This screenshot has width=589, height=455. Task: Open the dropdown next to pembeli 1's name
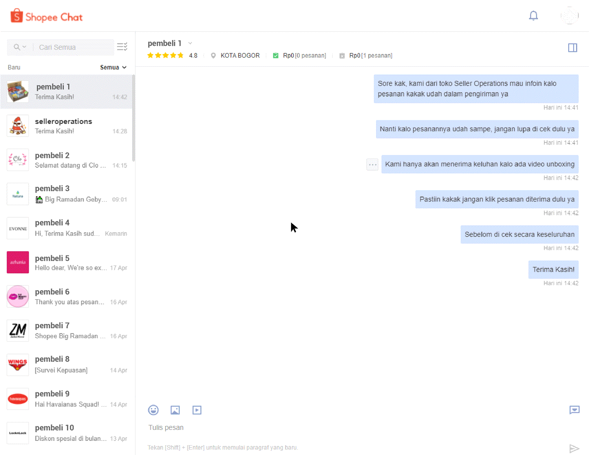pos(190,43)
